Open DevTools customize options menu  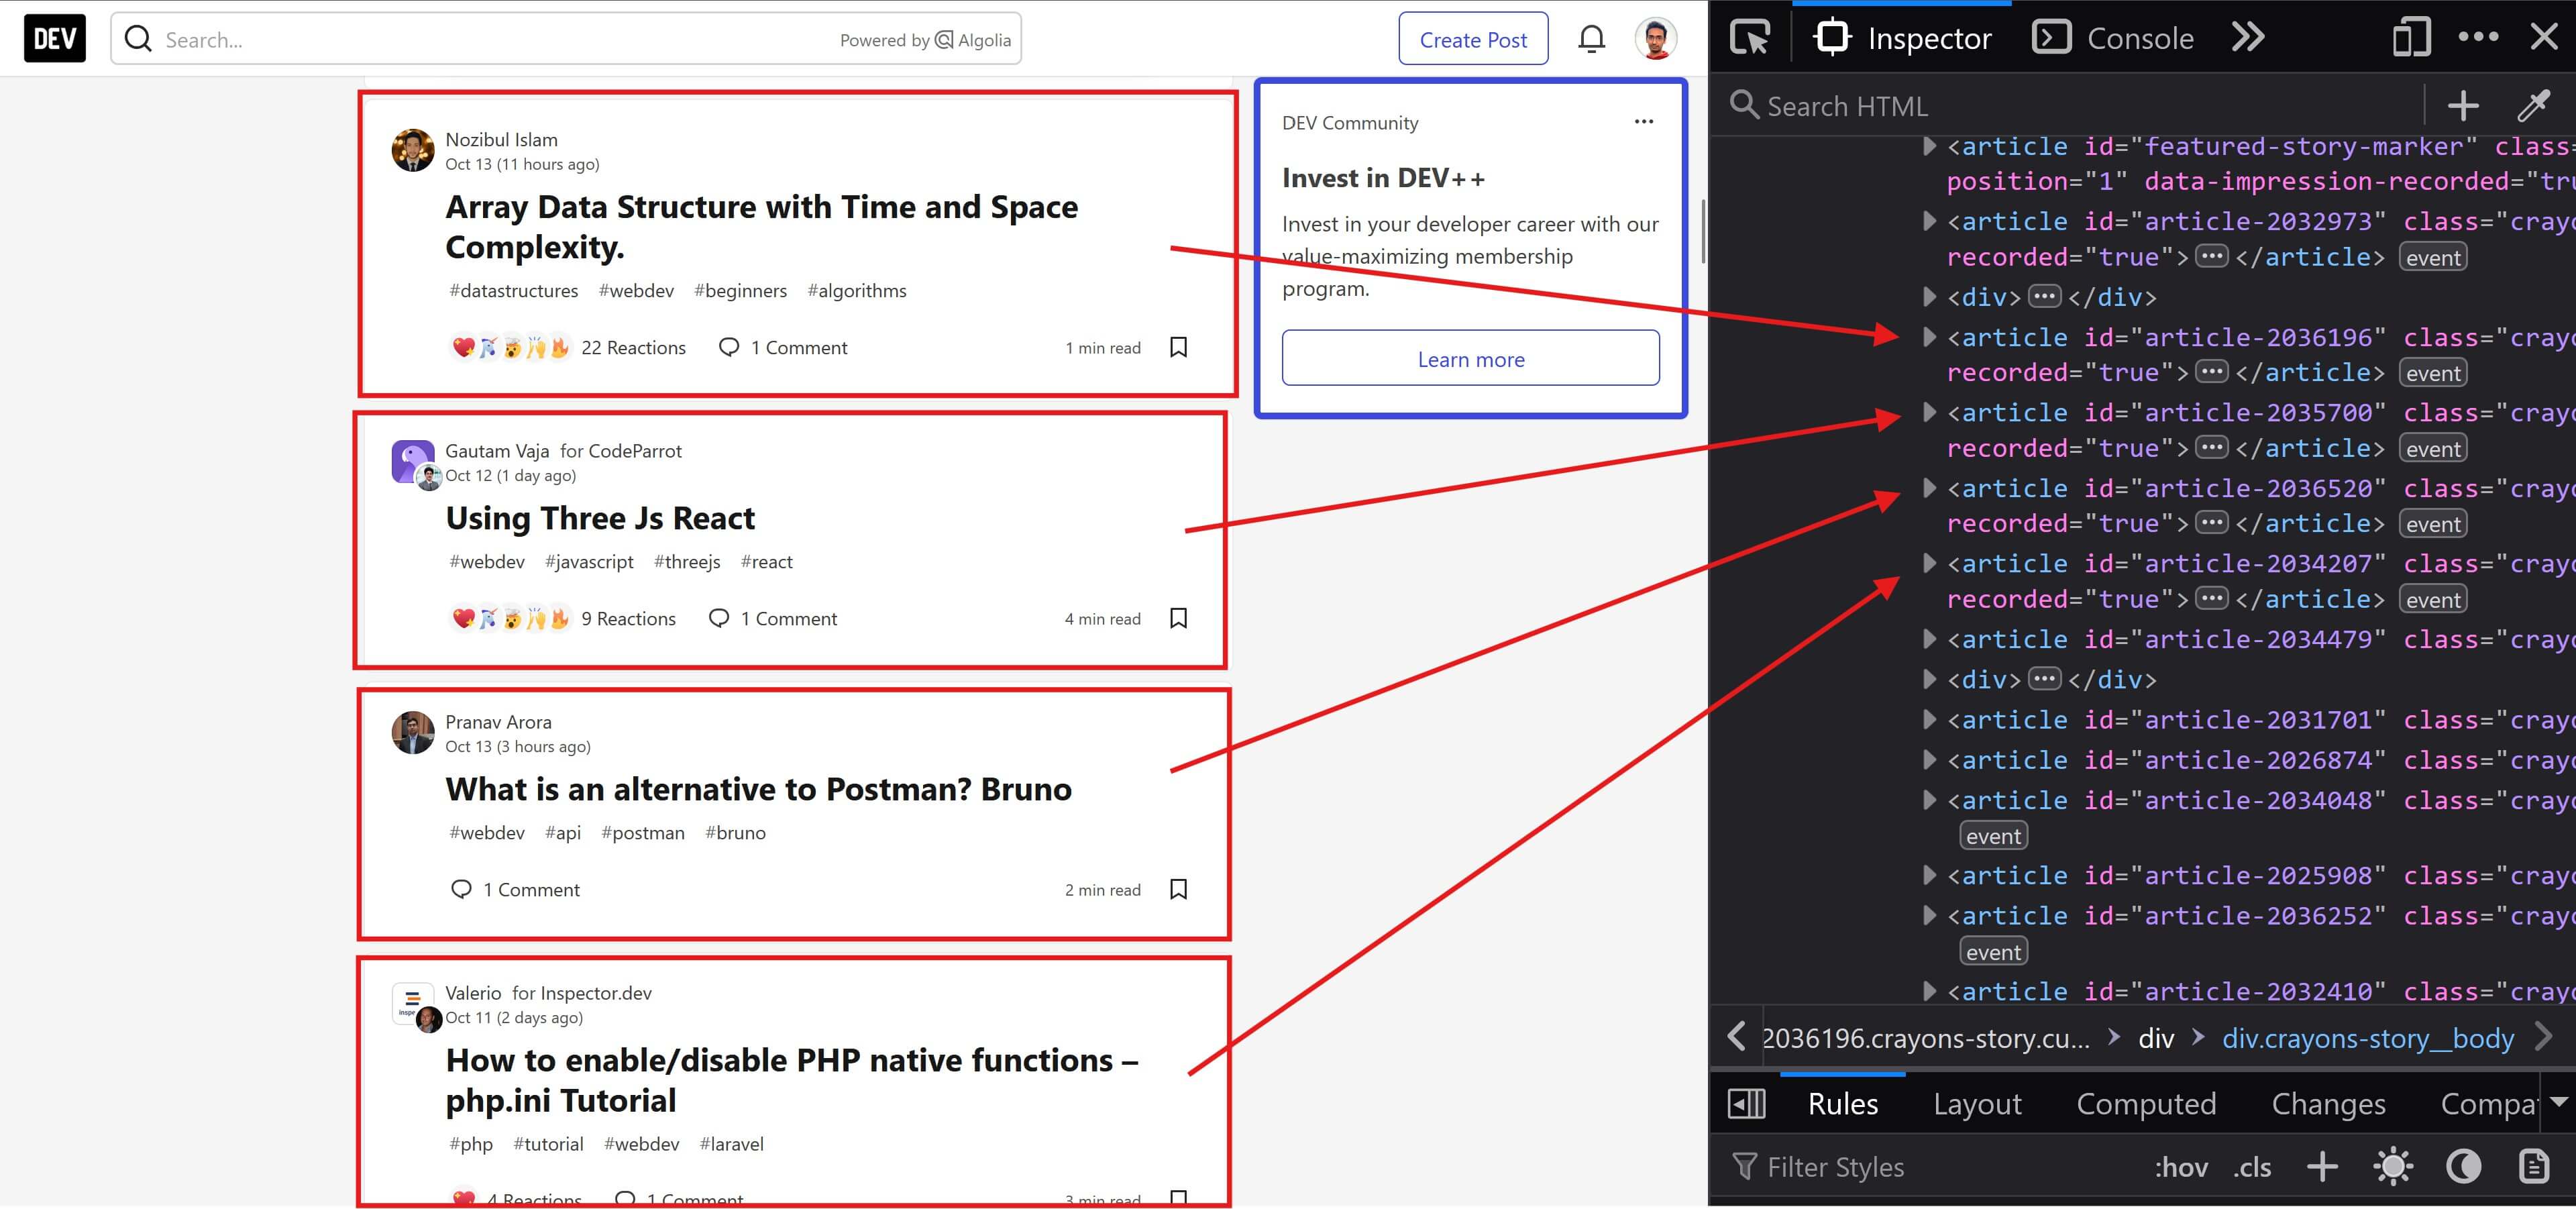[x=2478, y=38]
